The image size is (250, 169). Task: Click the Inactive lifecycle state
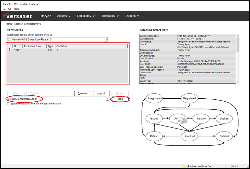point(201,119)
